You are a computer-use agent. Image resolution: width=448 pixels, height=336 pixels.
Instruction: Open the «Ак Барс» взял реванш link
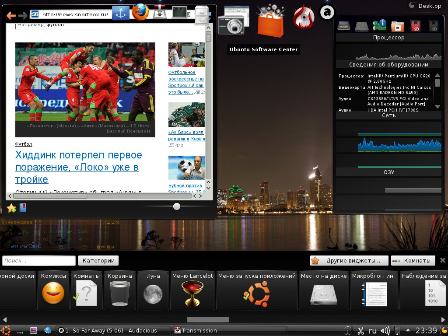click(186, 136)
